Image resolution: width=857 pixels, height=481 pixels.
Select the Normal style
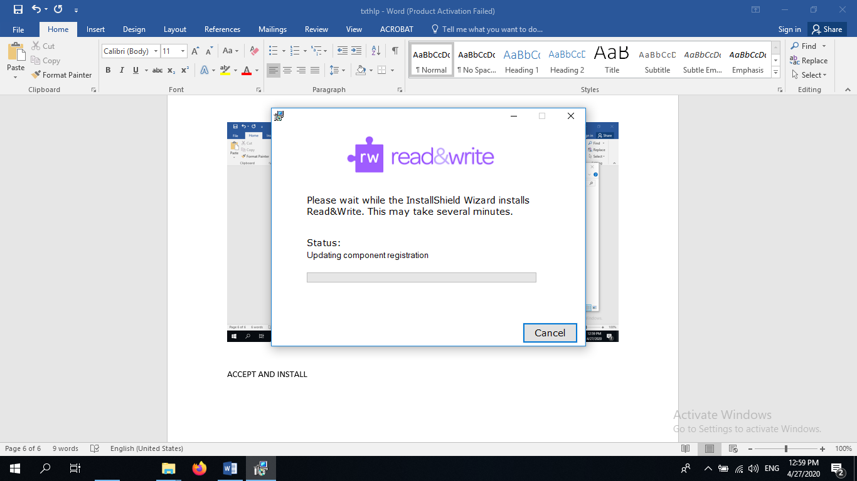[431, 61]
